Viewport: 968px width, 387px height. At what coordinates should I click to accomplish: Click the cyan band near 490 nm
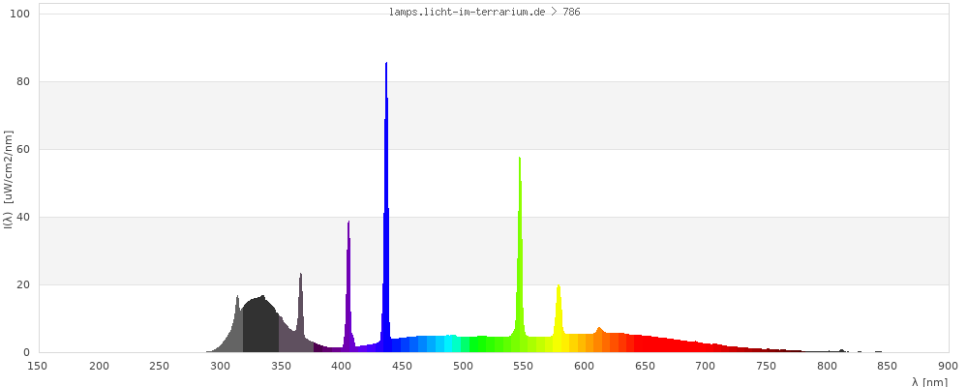click(451, 343)
